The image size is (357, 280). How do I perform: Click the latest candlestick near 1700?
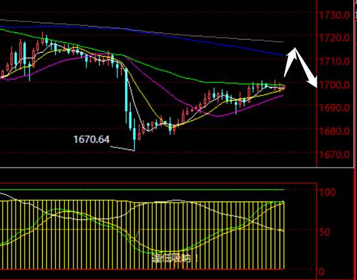pos(284,87)
